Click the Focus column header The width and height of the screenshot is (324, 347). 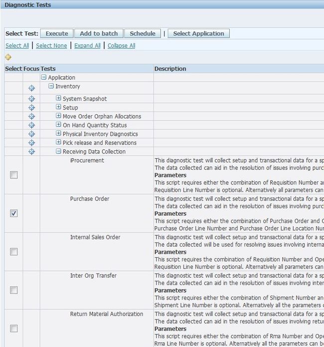(31, 69)
